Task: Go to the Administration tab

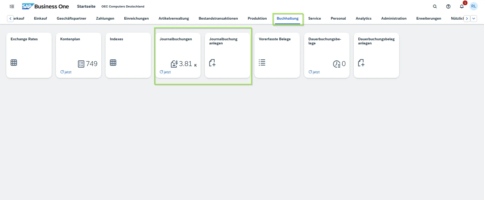Action: (394, 19)
